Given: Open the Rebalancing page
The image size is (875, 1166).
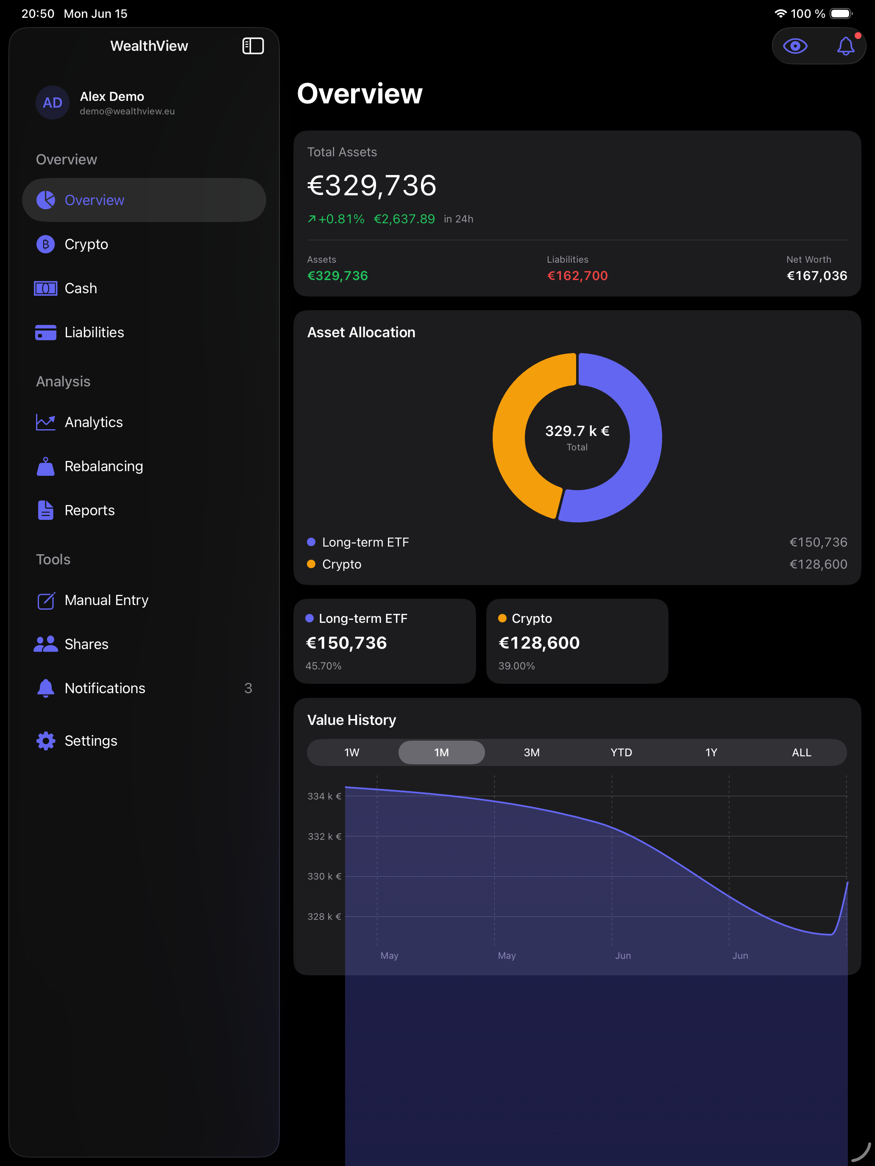Looking at the screenshot, I should [x=144, y=466].
